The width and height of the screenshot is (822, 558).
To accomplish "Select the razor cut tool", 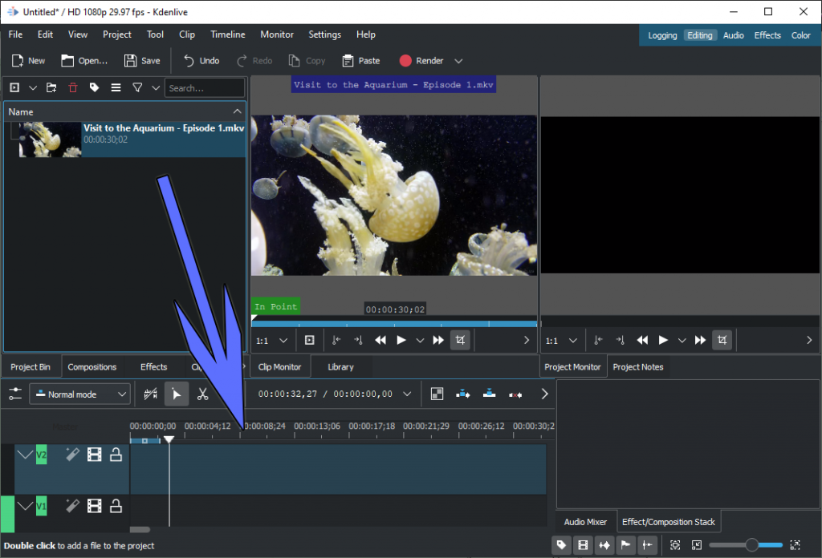I will (x=202, y=394).
